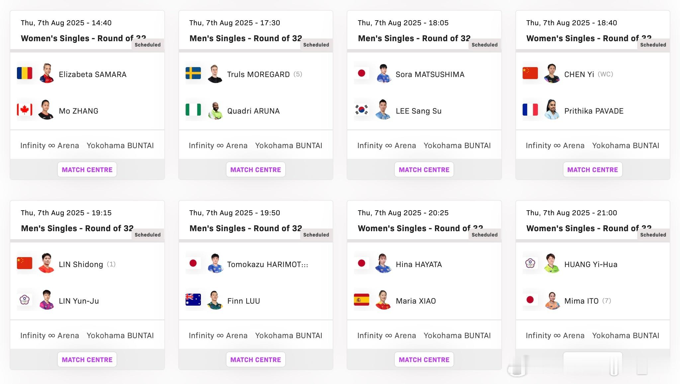The width and height of the screenshot is (680, 384).
Task: Open Match Centre for LIN Shidong match
Action: pos(87,360)
